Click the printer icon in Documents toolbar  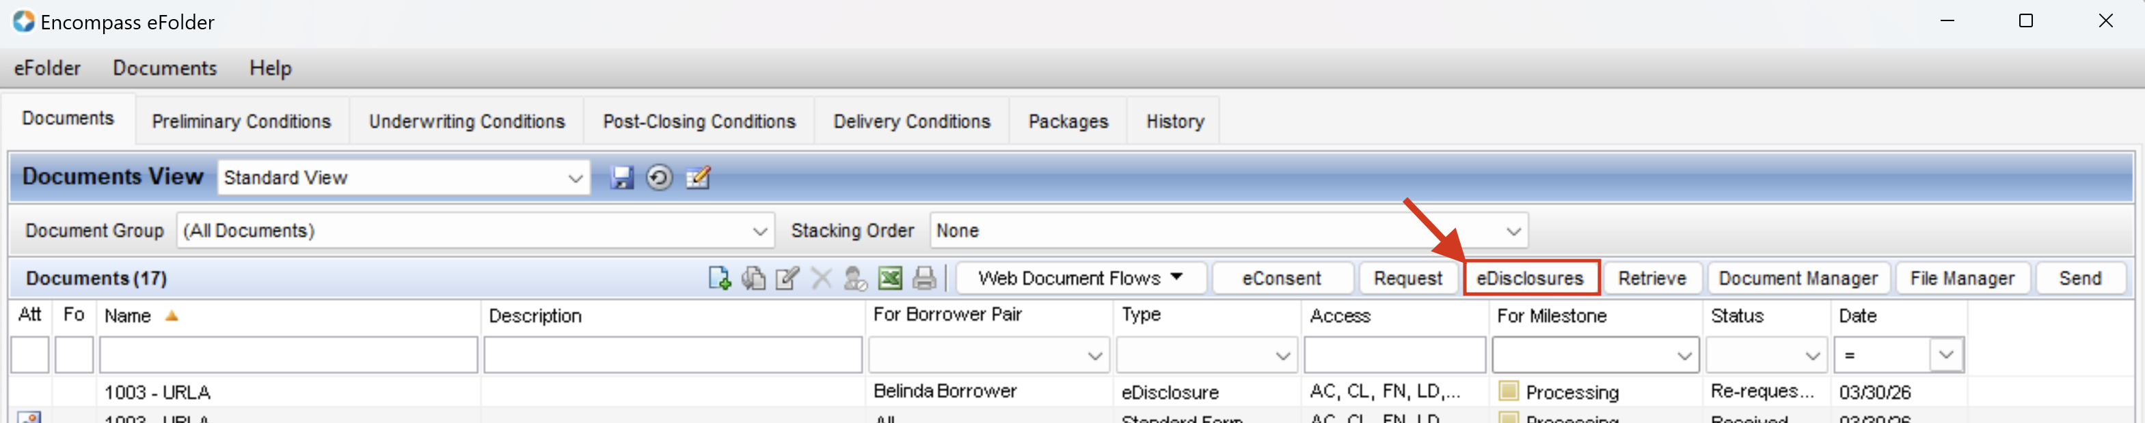(x=924, y=278)
